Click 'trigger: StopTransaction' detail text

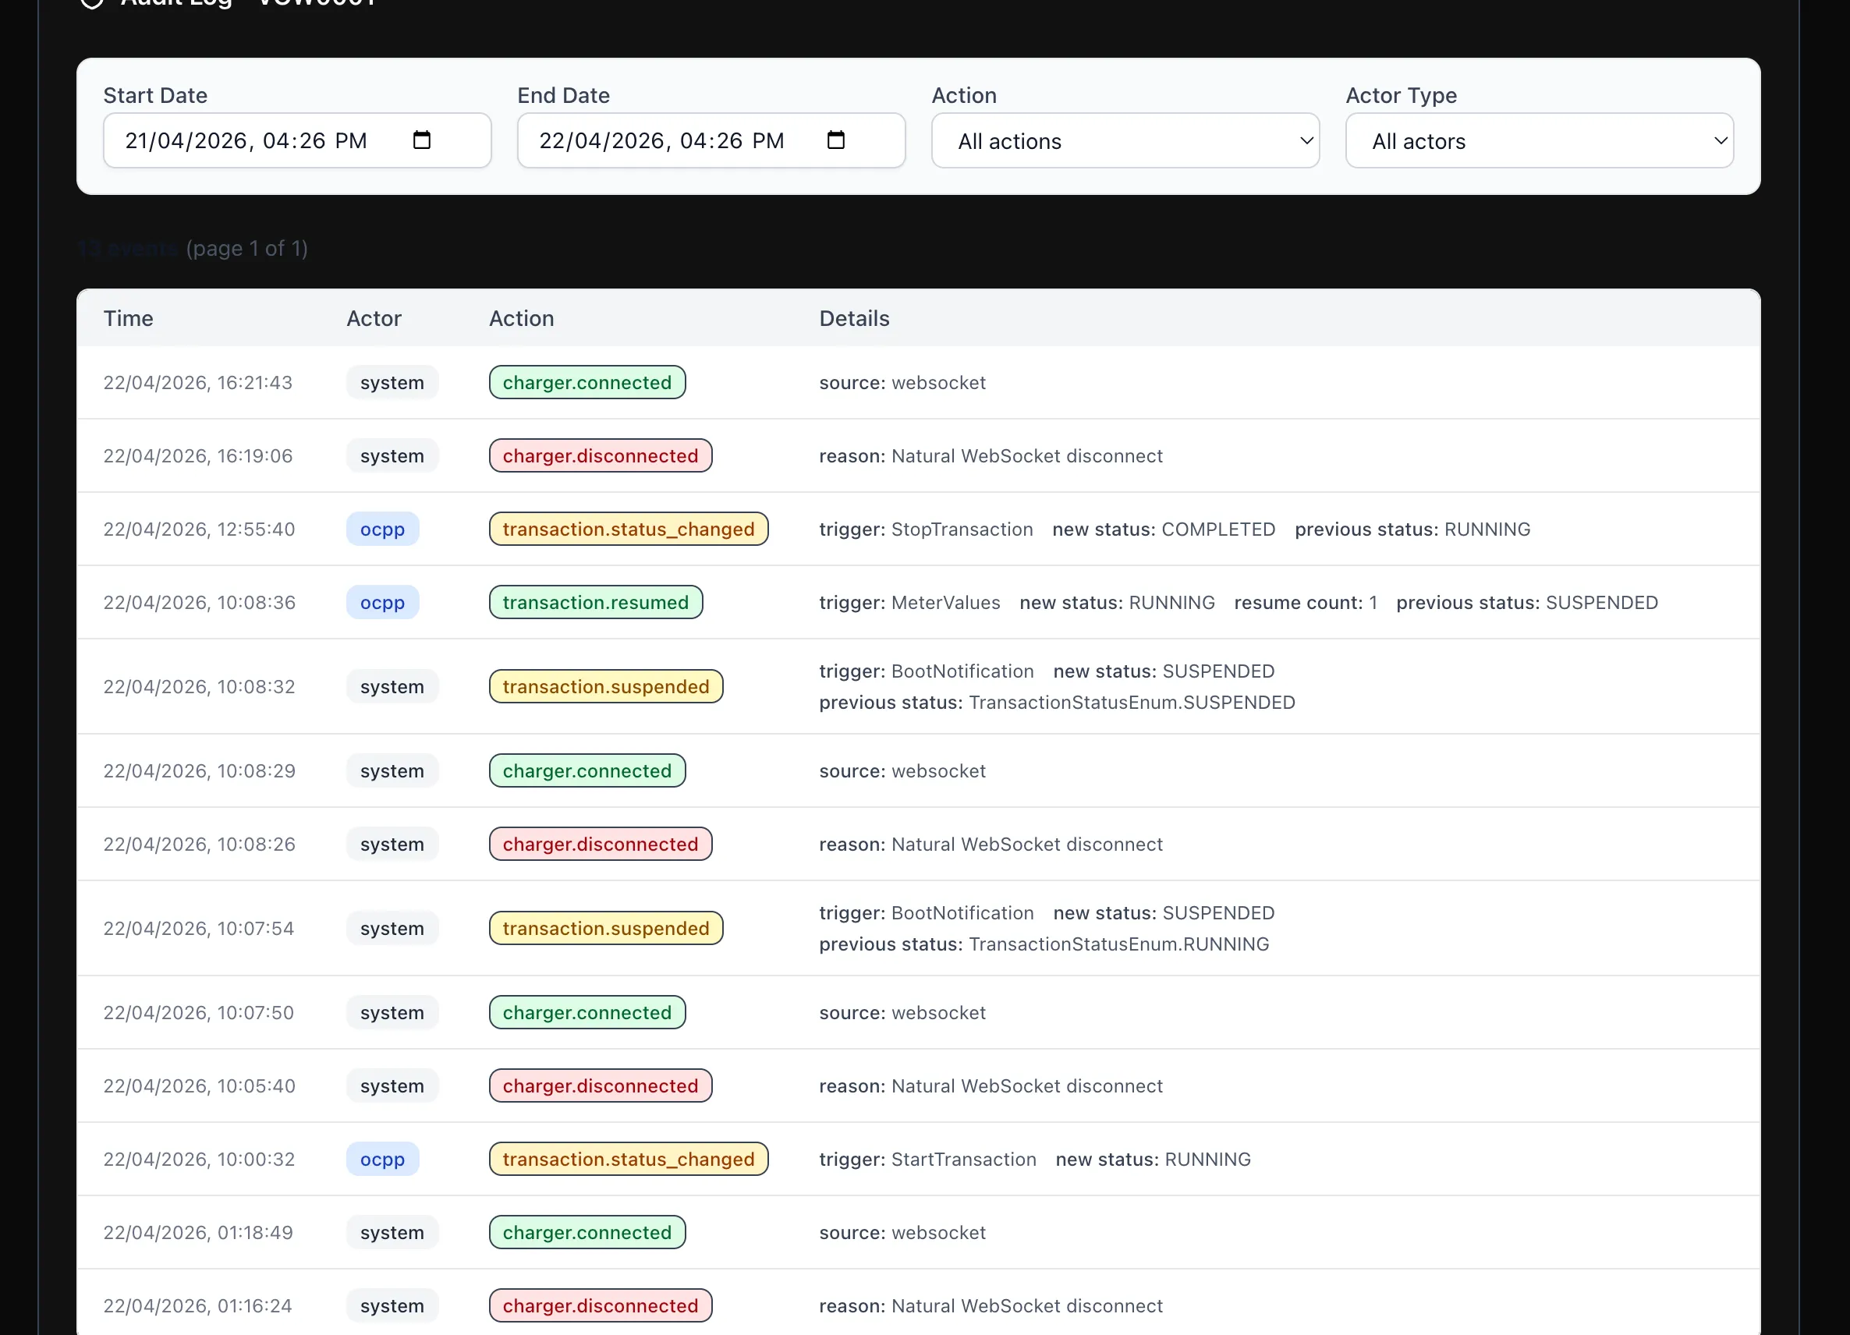(x=926, y=529)
